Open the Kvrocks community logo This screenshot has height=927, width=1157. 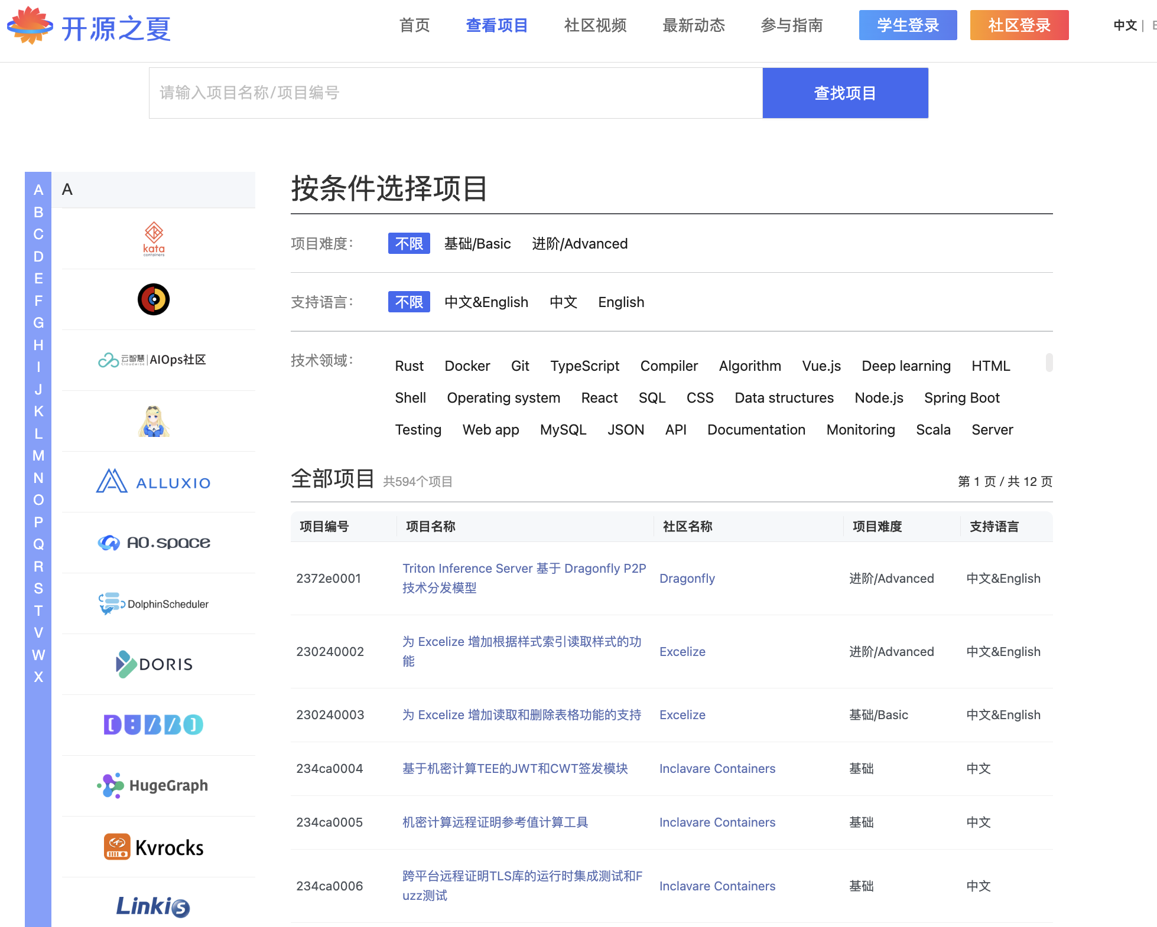point(154,847)
